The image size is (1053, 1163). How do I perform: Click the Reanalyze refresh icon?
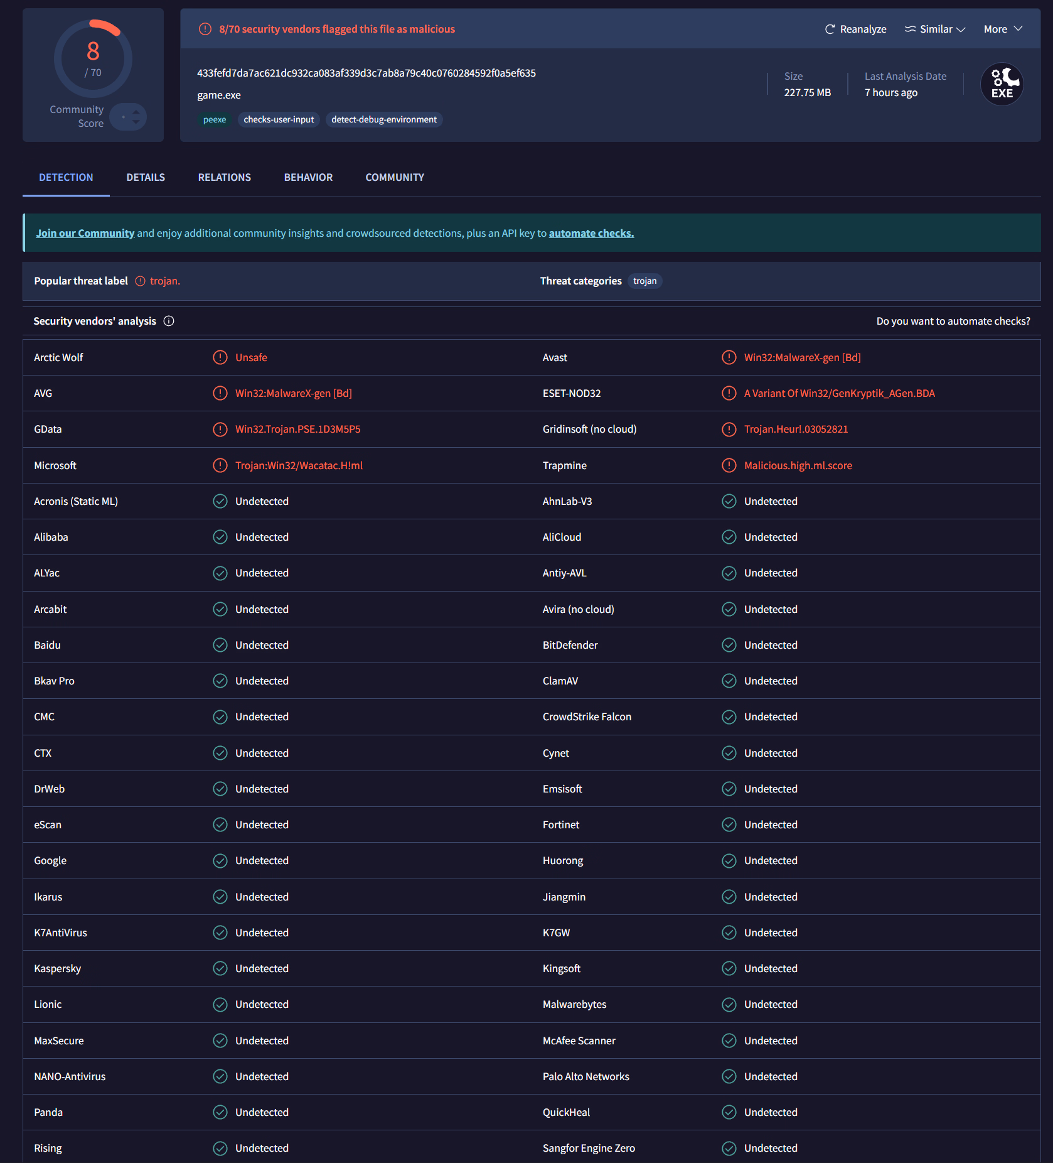click(x=830, y=30)
